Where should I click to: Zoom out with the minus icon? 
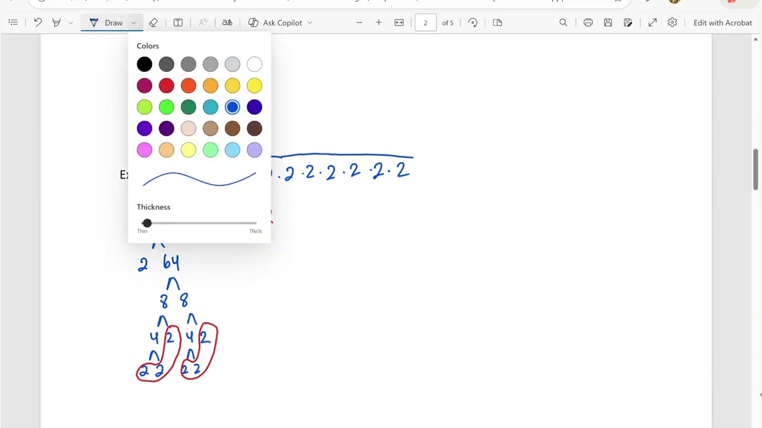point(359,23)
